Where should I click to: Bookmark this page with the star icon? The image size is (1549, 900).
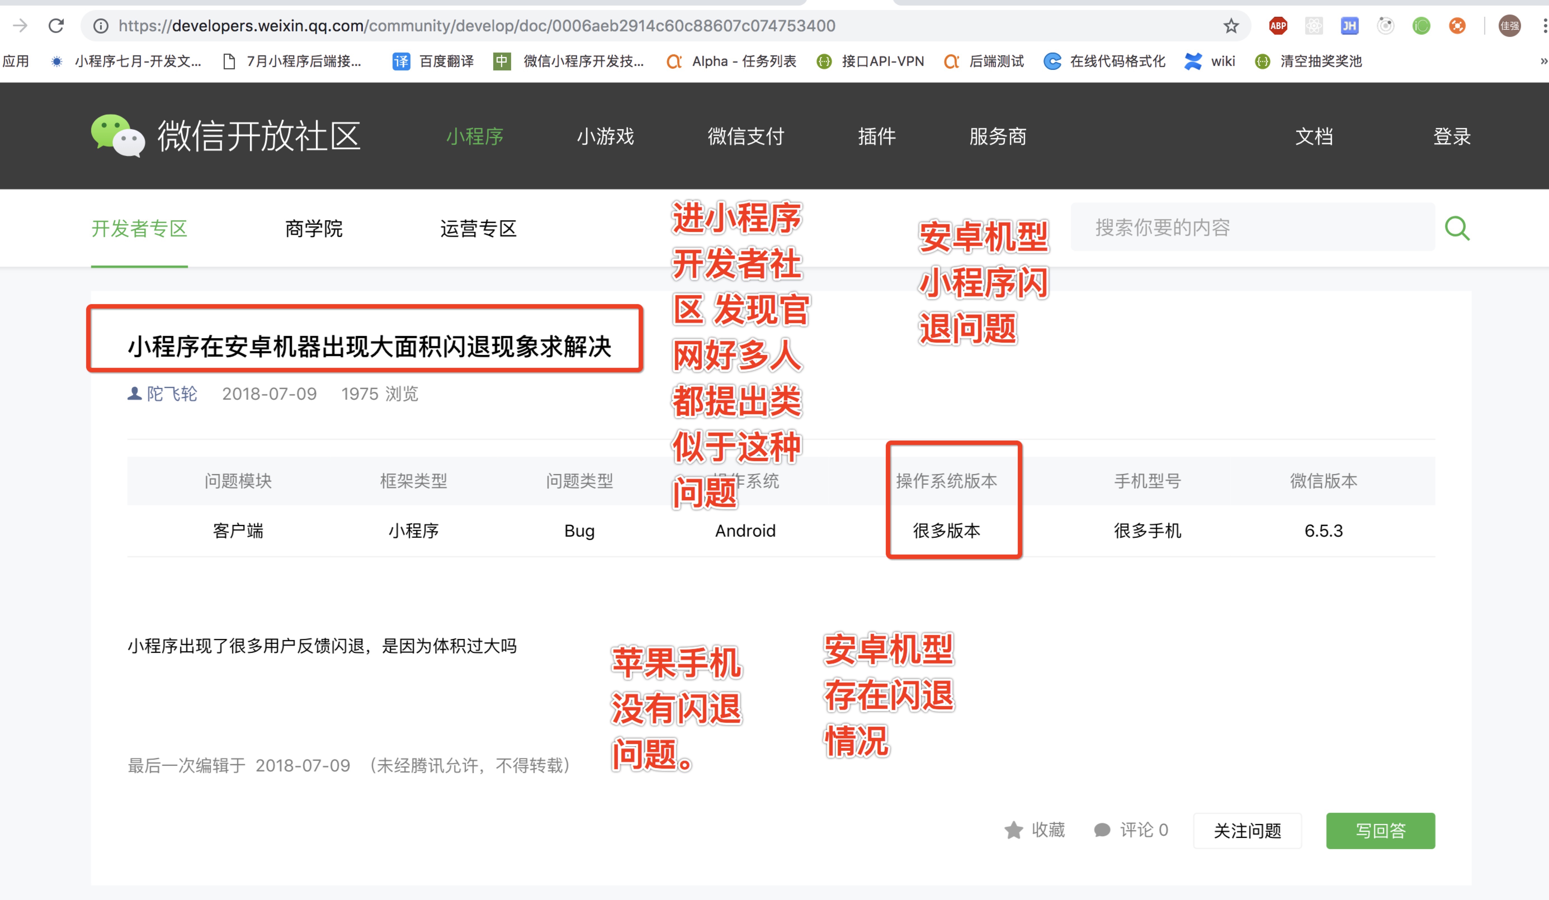(x=1231, y=25)
